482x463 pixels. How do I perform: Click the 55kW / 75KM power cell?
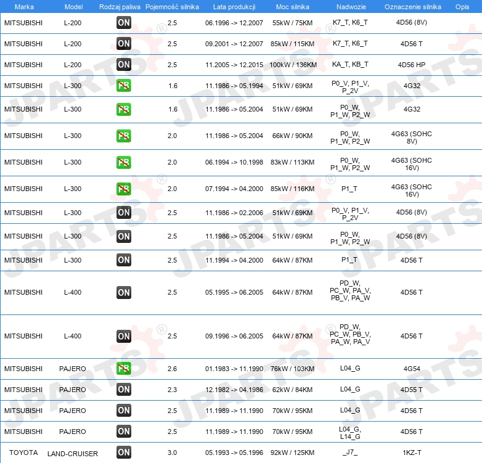point(292,23)
